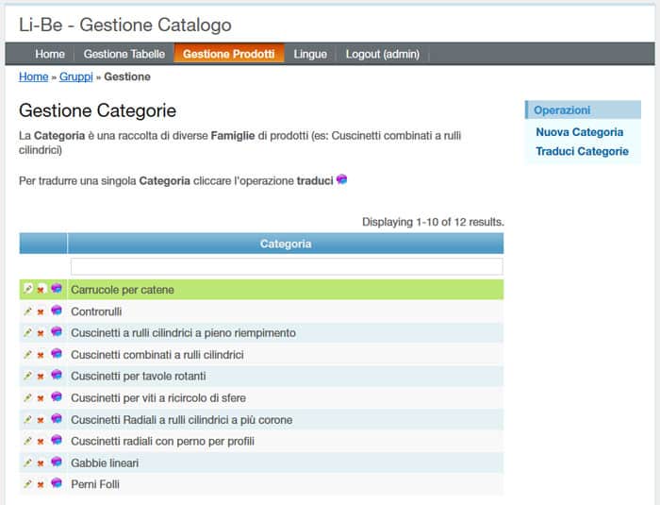Screen dimensions: 660x505
Task: Click the Nuova Categoria link
Action: (579, 132)
